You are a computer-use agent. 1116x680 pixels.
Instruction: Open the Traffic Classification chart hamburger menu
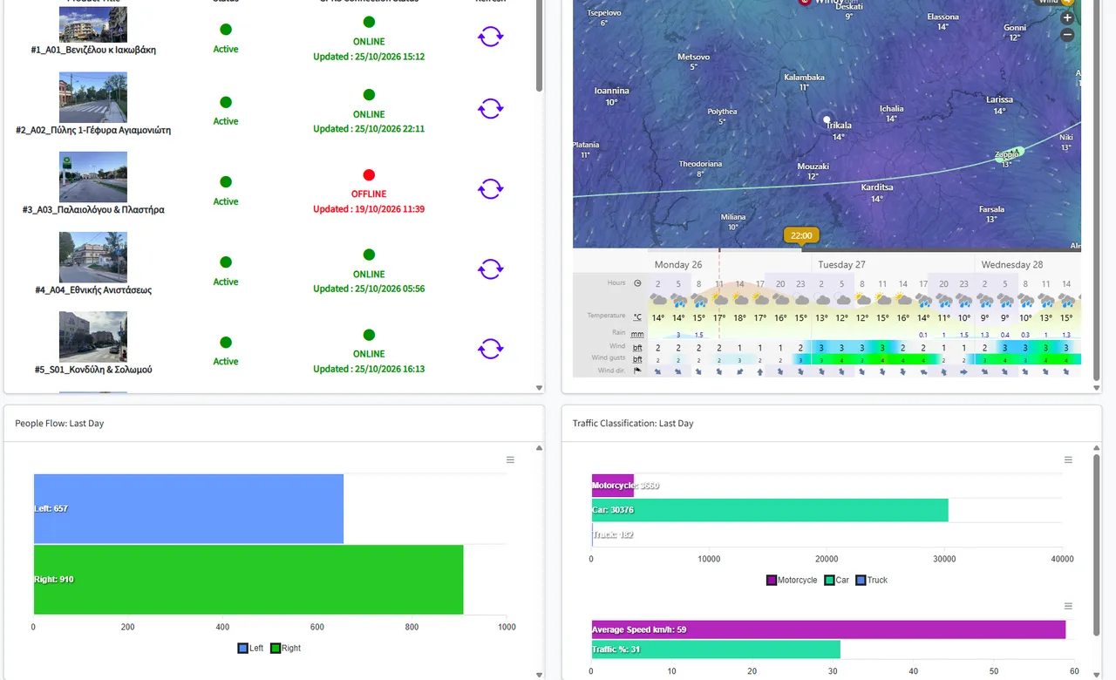(x=1068, y=459)
